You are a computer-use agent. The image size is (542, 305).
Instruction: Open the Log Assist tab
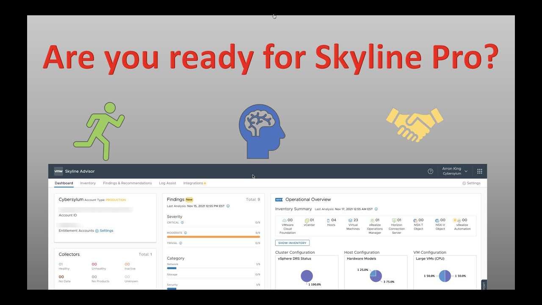pos(168,183)
